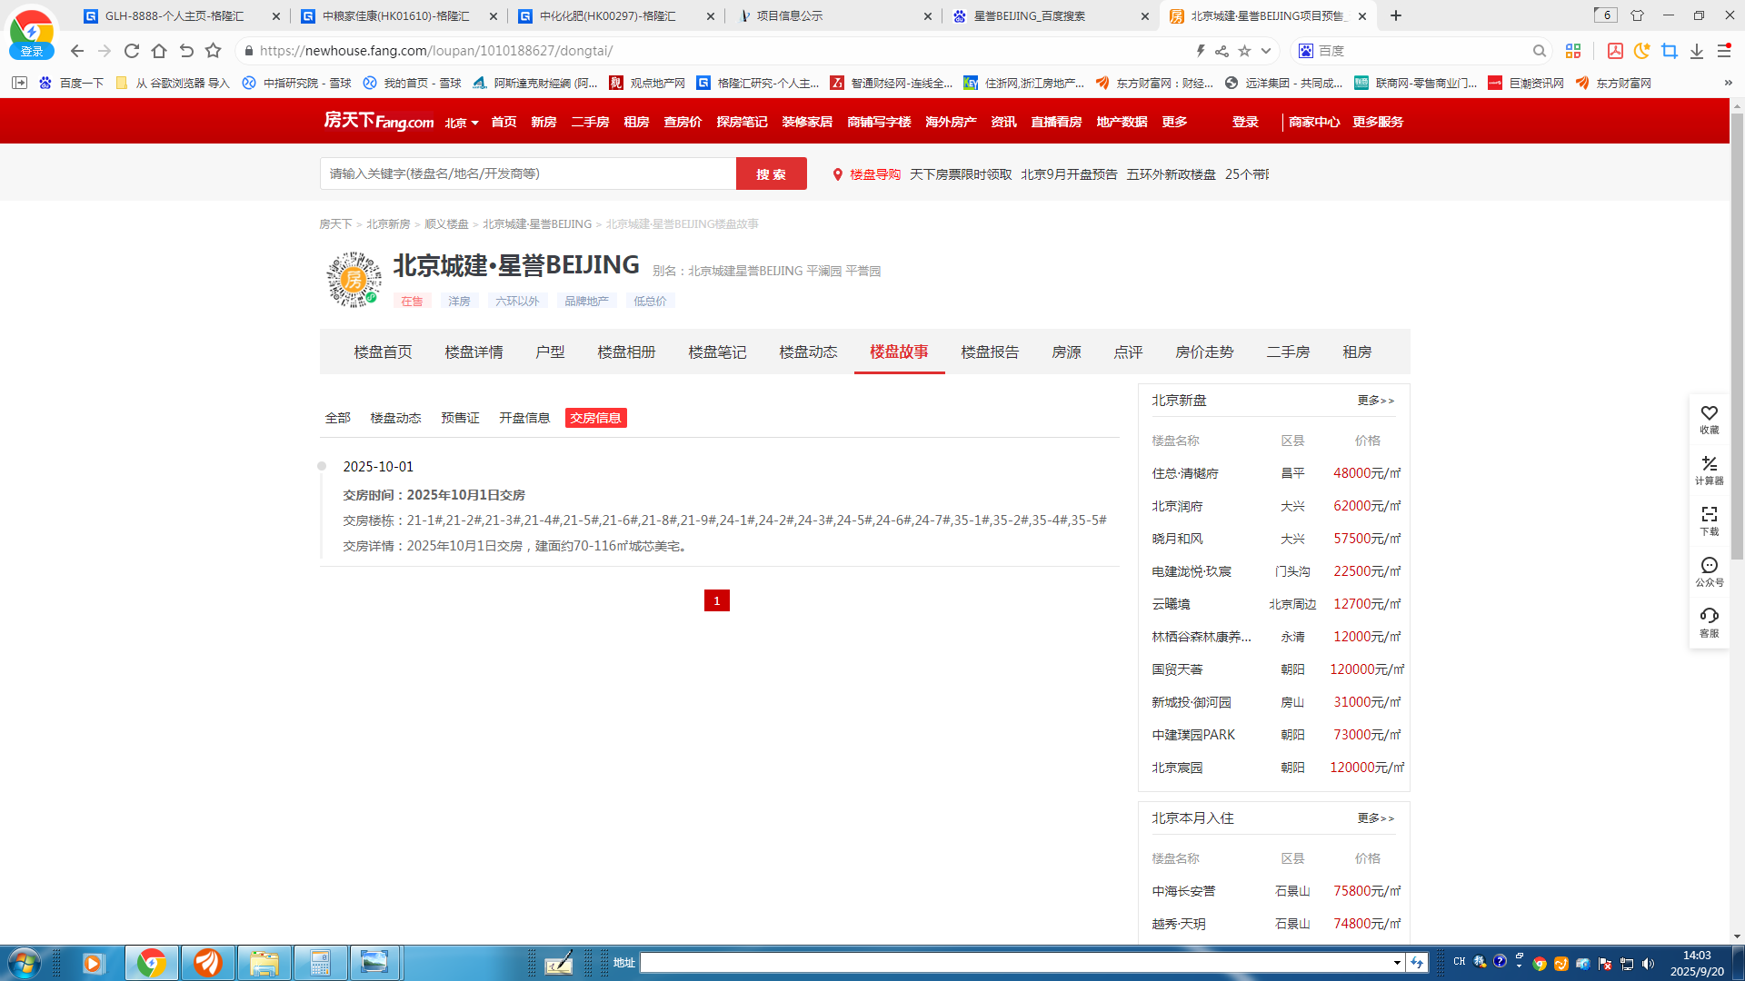Open file explorer from taskbar
The width and height of the screenshot is (1745, 981).
tap(264, 963)
